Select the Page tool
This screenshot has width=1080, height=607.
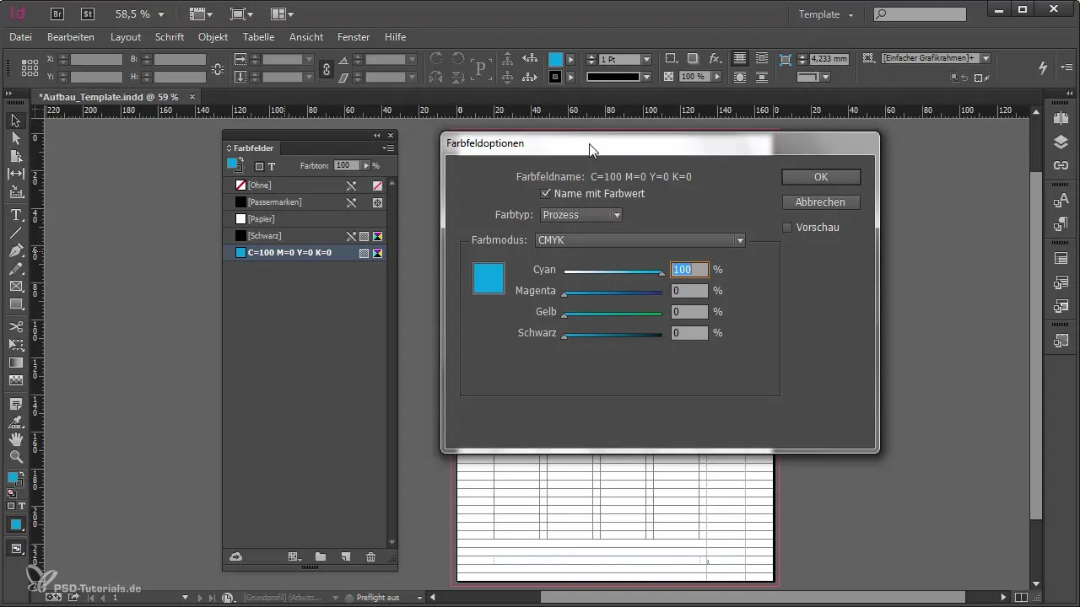click(16, 156)
